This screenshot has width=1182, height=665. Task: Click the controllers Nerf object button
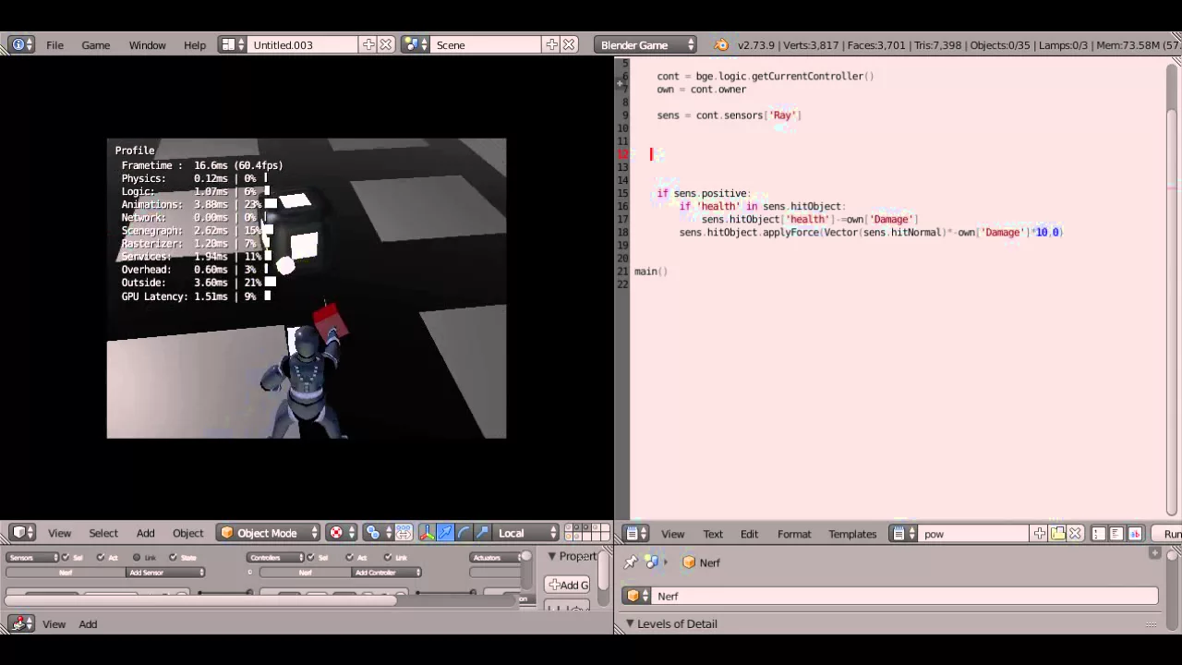[306, 573]
